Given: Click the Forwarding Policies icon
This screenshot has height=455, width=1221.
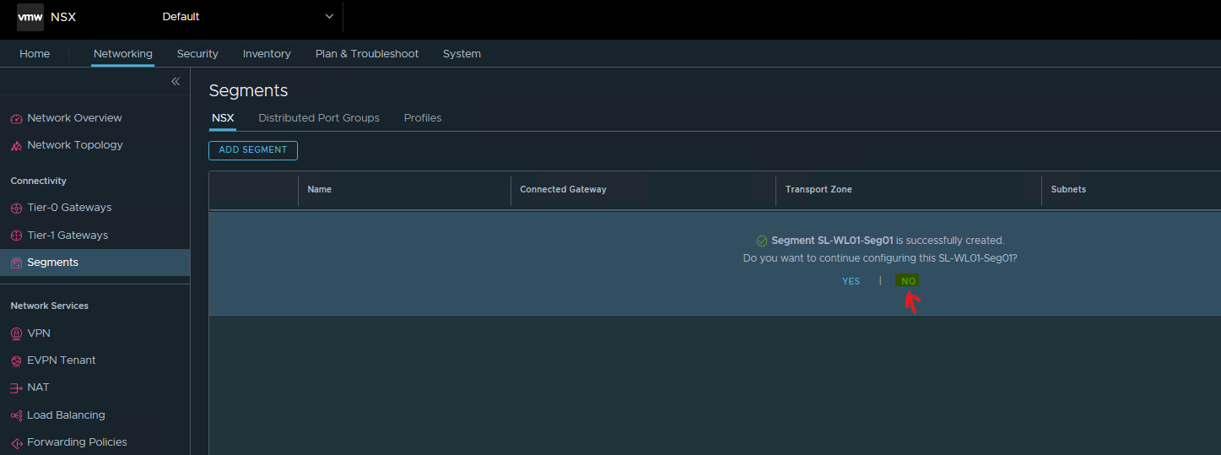Looking at the screenshot, I should (16, 442).
